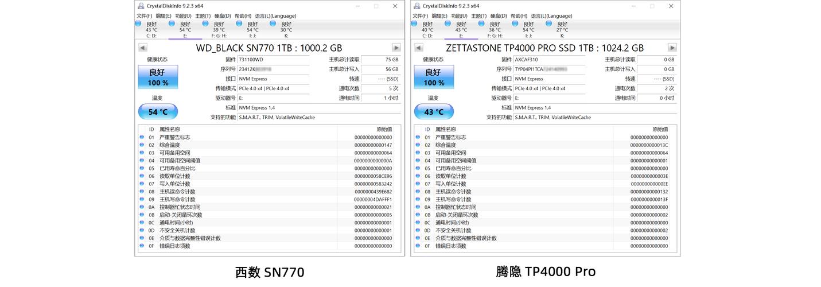
Task: Click 良好 100 % health button in ZETTASTONE window
Action: click(434, 77)
